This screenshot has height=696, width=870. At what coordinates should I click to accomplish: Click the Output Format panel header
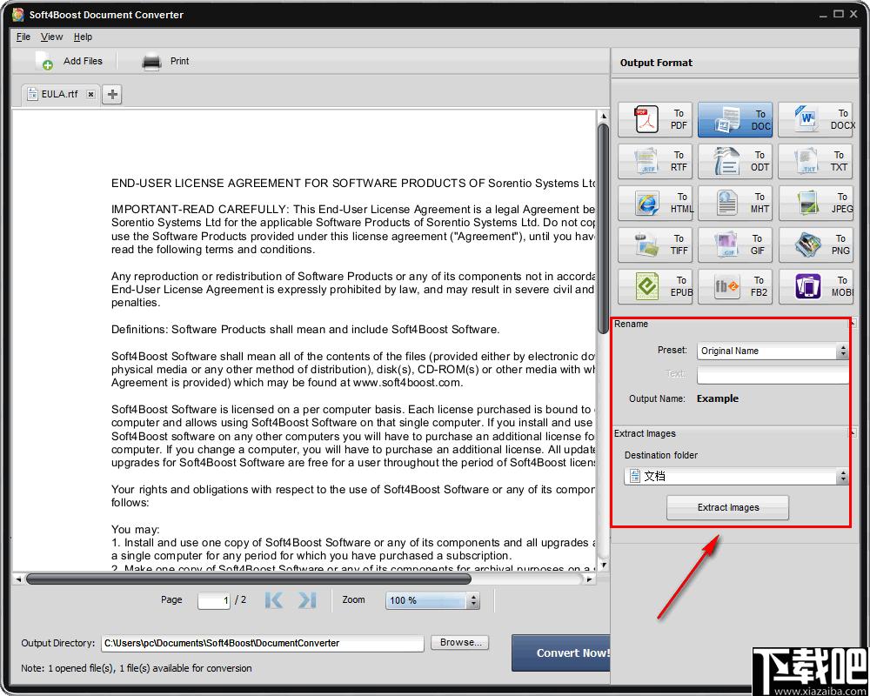click(x=734, y=63)
